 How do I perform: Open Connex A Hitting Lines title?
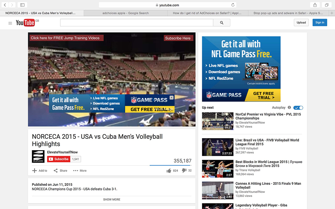tap(268, 185)
